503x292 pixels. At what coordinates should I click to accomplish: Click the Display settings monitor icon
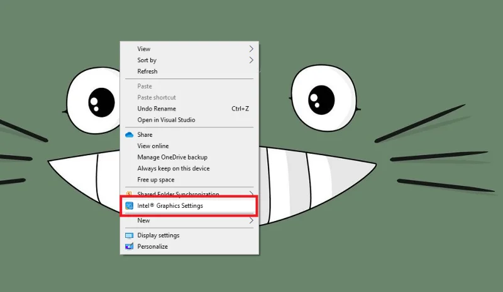[x=130, y=235]
